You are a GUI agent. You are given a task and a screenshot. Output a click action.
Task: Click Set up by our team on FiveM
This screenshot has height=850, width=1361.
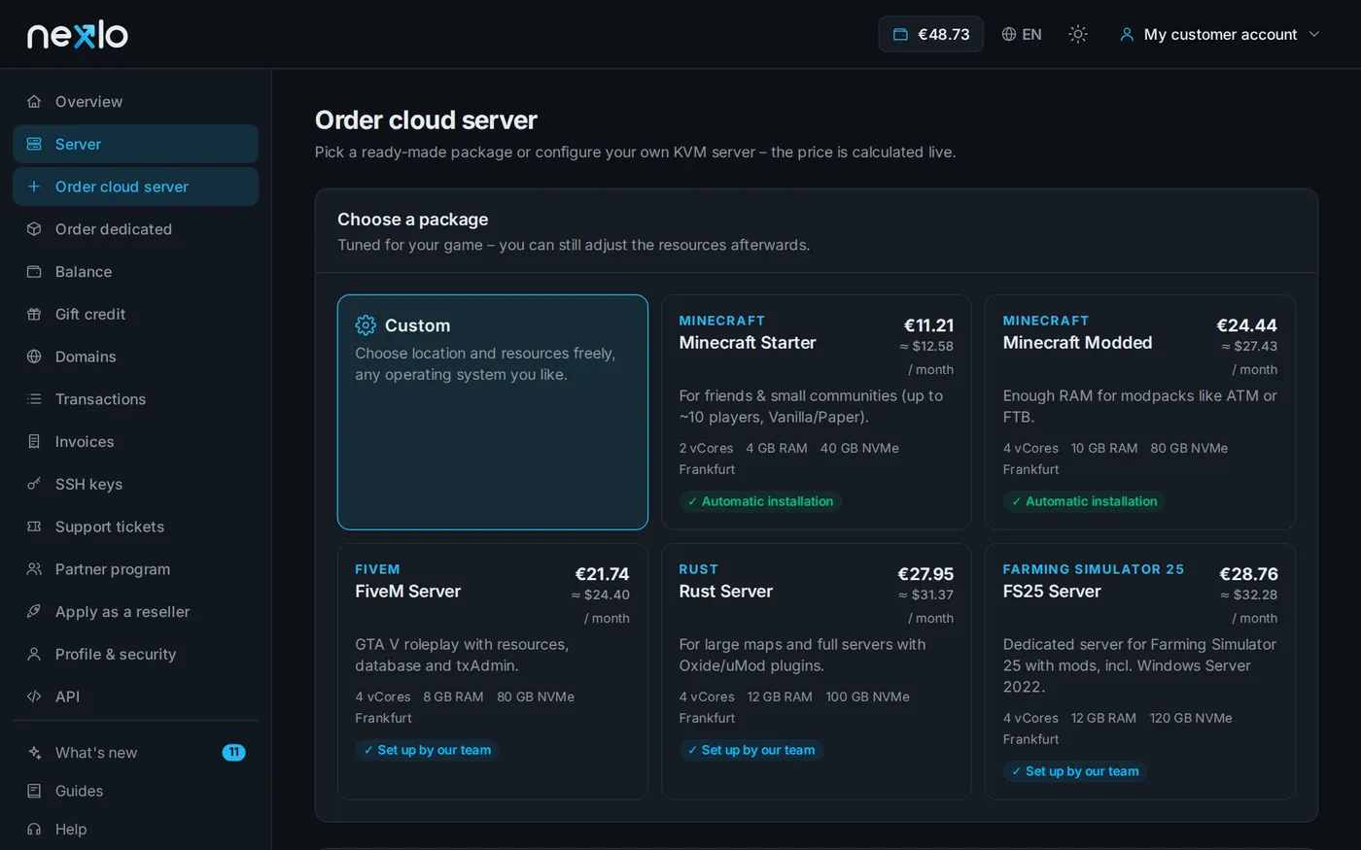click(x=427, y=750)
